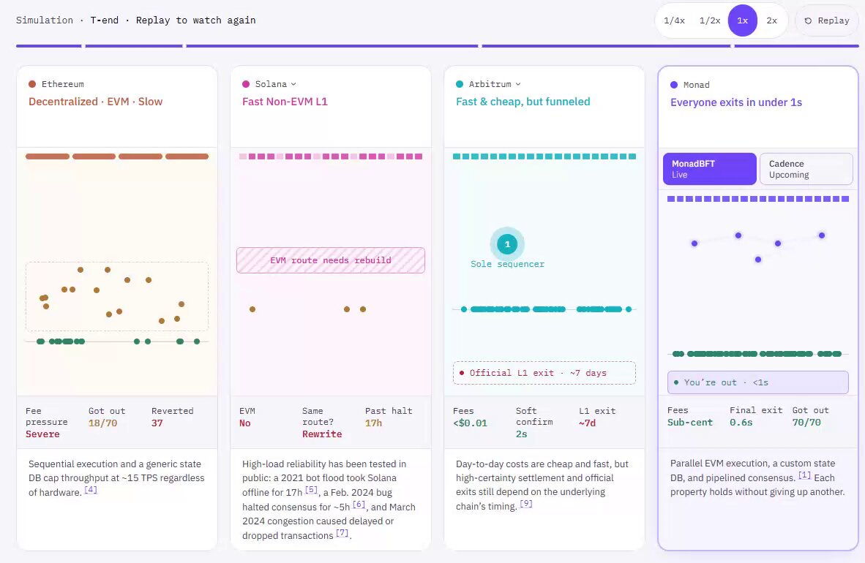Open citation [4] in the Ethereum description
This screenshot has width=865, height=563.
[91, 490]
